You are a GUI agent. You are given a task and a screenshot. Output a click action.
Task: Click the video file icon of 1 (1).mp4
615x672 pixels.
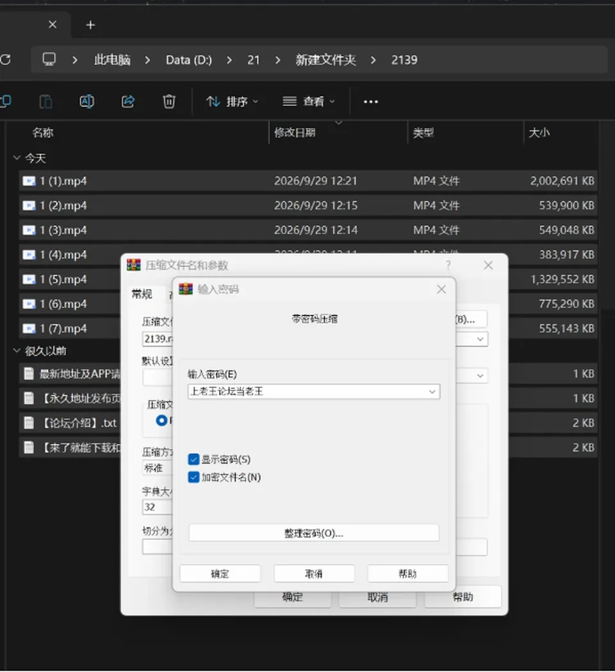pyautogui.click(x=29, y=181)
